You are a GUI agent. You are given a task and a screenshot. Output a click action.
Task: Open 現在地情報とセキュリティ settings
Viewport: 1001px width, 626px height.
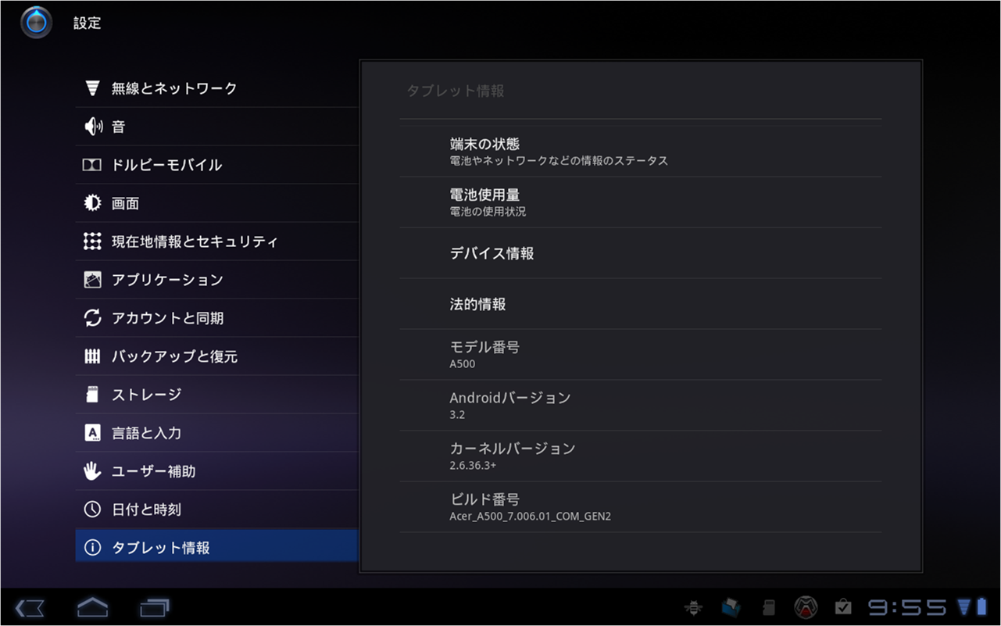click(216, 241)
